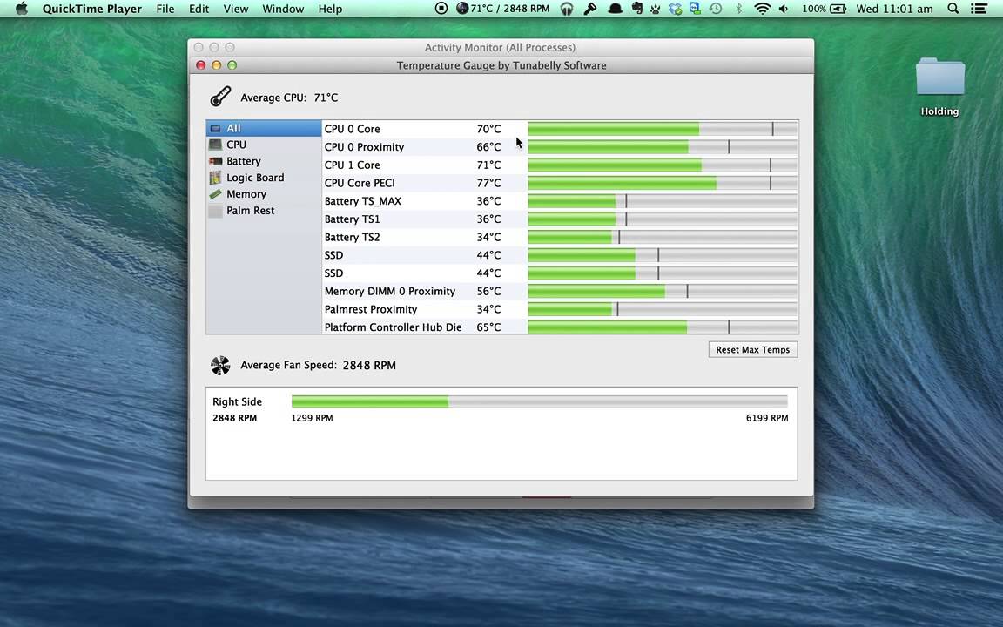Click the bowler hat menu bar icon
1003x627 pixels.
615,9
